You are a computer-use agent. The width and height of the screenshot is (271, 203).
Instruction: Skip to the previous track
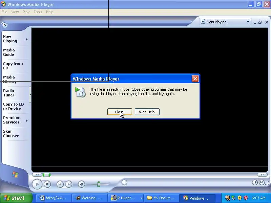(60, 184)
